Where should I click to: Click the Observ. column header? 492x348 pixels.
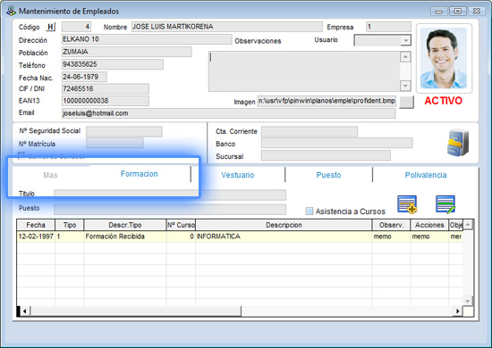391,225
